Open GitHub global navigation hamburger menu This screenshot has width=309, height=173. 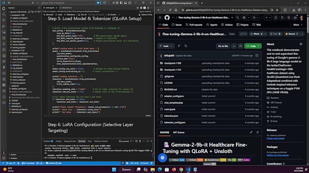click(160, 18)
